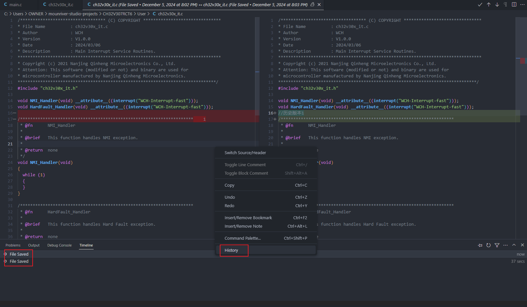Maximize the bottom panel with the chevron-up icon
Image resolution: width=527 pixels, height=307 pixels.
pos(513,245)
